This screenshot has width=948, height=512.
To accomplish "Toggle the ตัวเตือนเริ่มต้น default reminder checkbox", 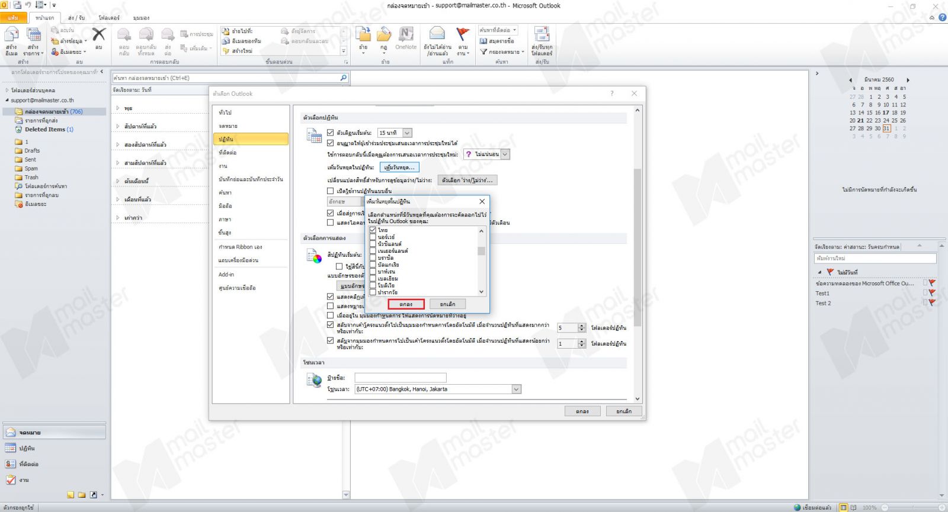I will tap(331, 133).
